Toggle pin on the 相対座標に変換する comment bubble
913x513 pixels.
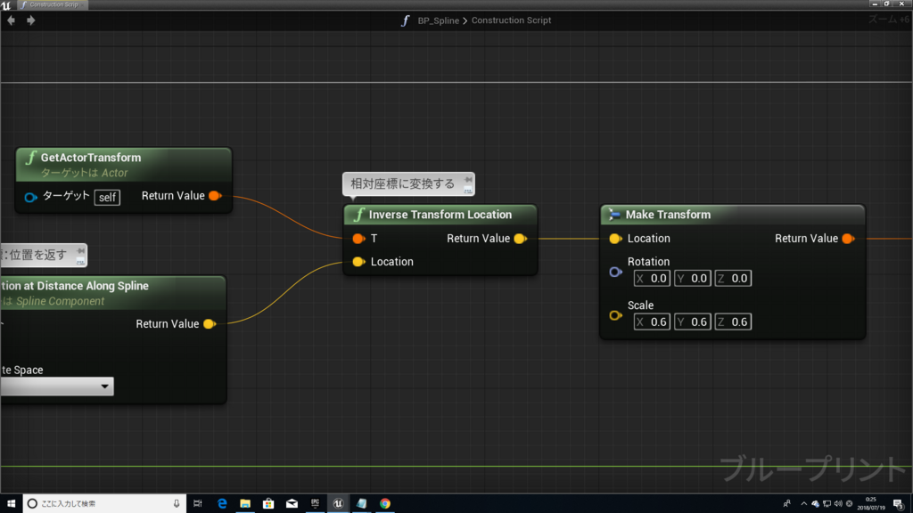(x=468, y=180)
